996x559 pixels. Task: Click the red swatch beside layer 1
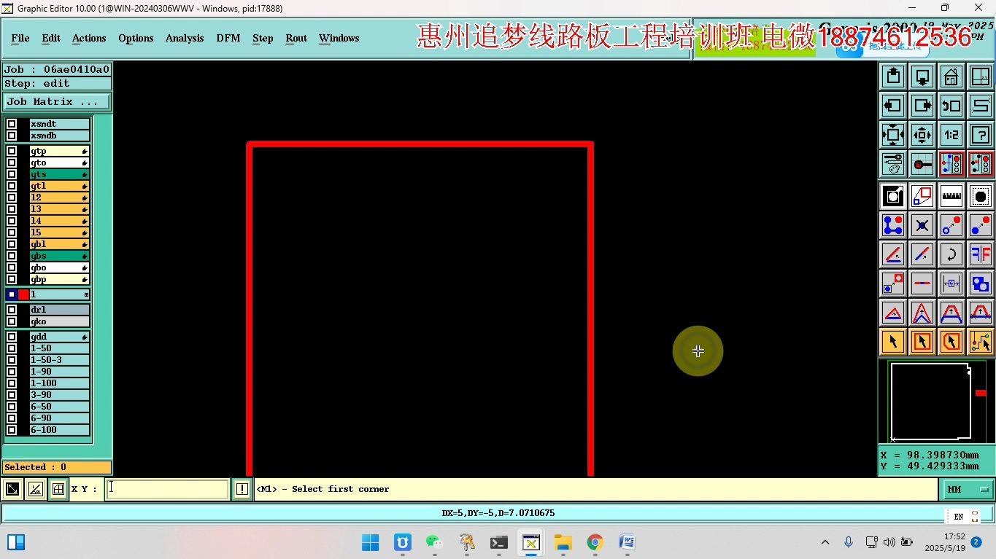[x=23, y=294]
